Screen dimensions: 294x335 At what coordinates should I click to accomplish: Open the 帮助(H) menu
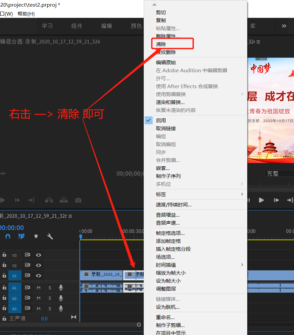(26, 14)
